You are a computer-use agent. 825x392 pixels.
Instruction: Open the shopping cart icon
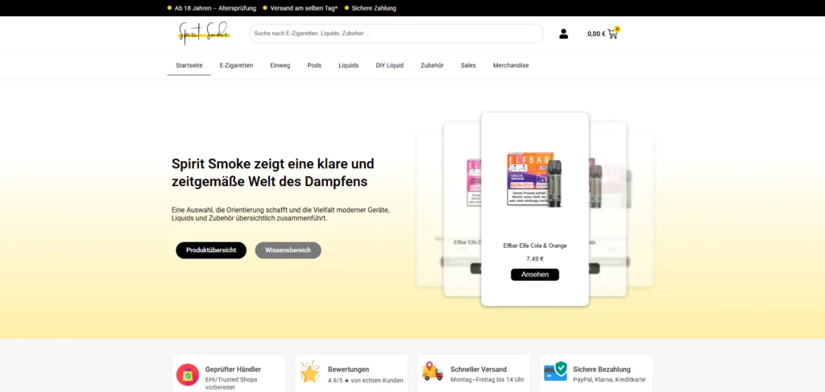(x=612, y=34)
